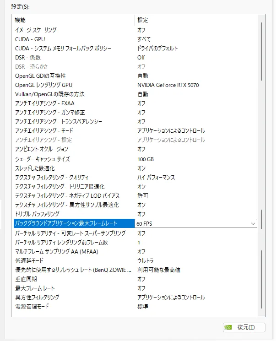The width and height of the screenshot is (276, 341).
Task: Click the ウルトラ value
Action: coord(146,261)
